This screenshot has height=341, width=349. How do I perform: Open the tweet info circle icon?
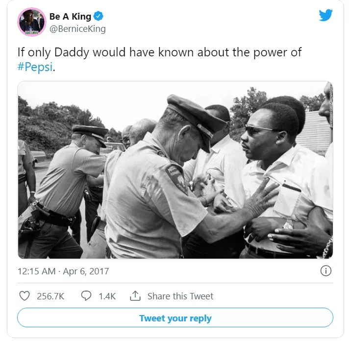326,271
